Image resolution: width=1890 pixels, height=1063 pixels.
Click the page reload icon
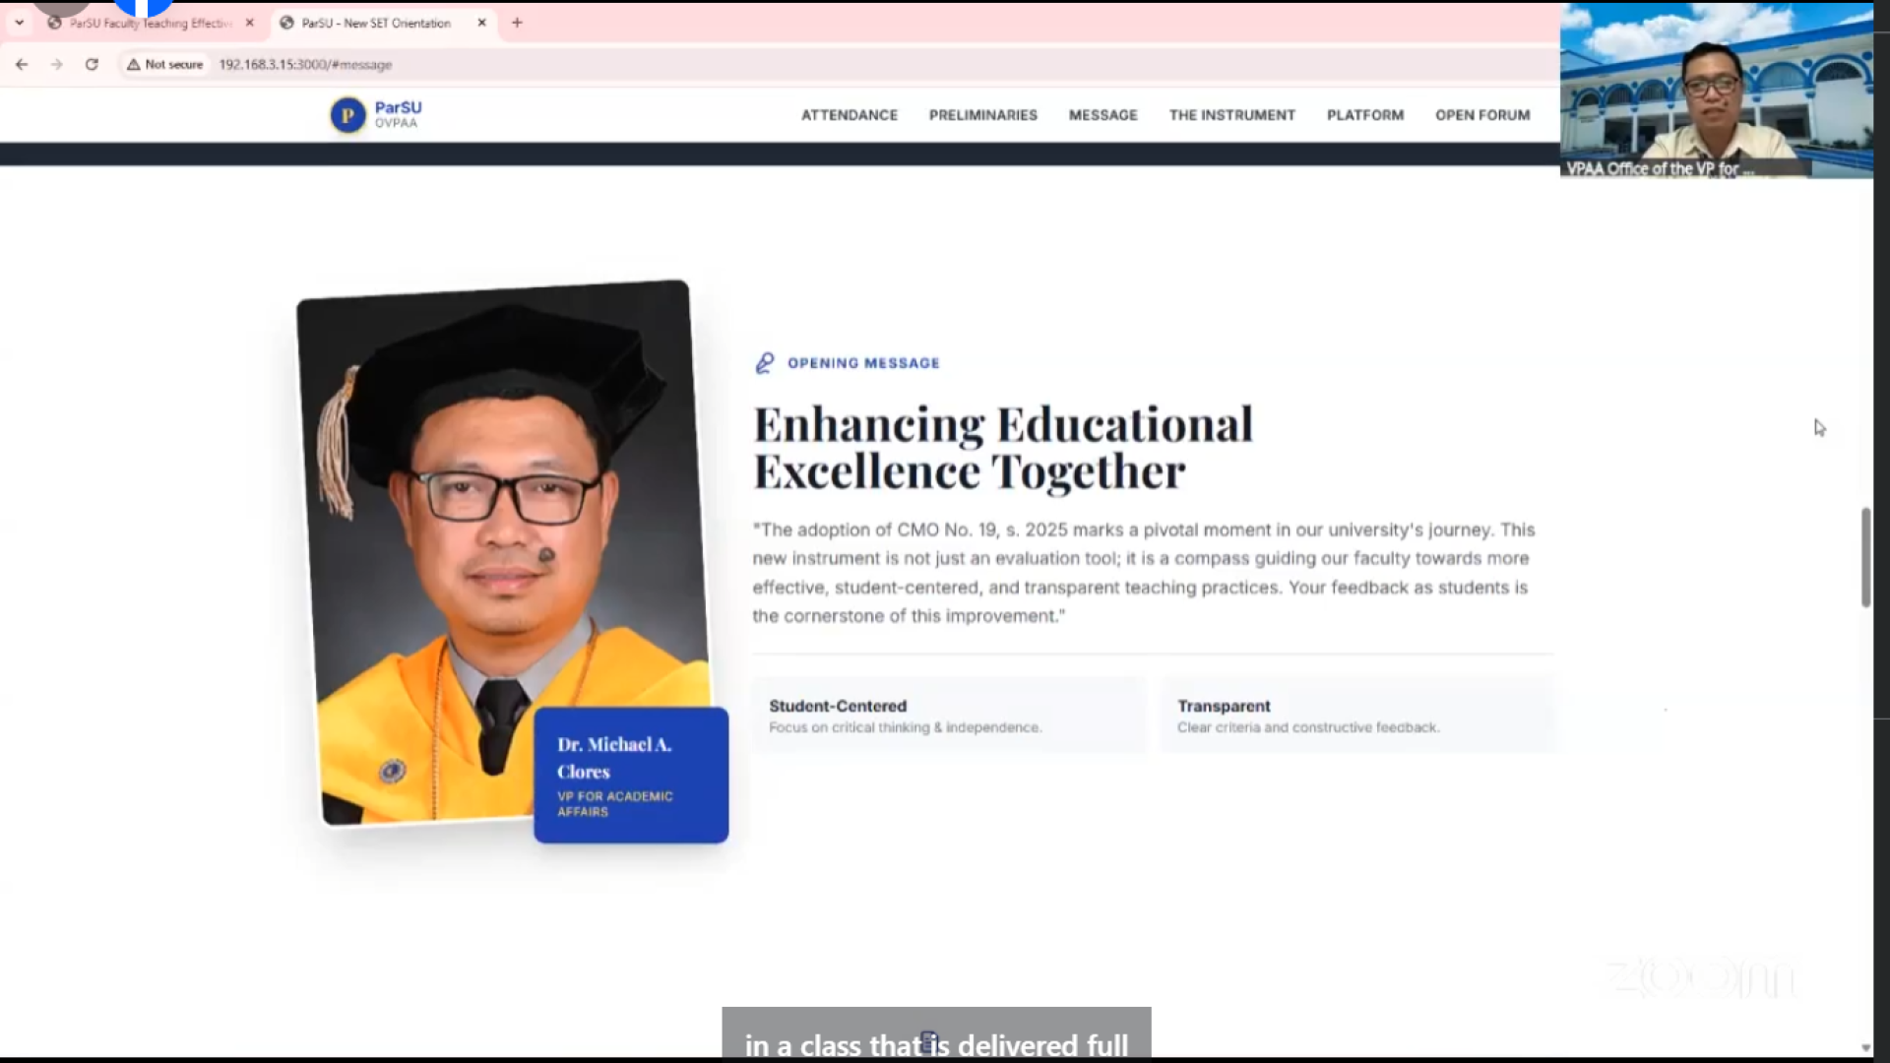click(x=93, y=64)
